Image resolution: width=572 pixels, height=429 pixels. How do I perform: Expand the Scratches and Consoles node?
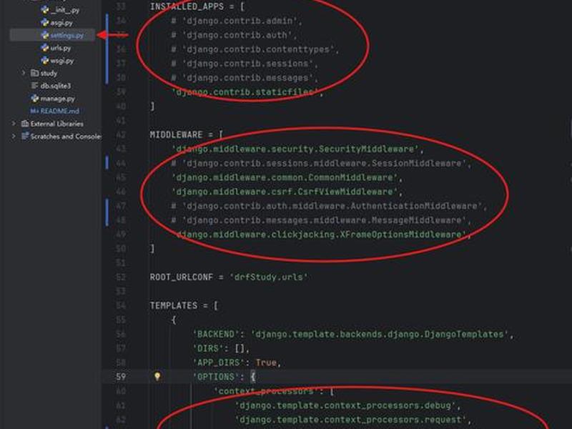[14, 136]
